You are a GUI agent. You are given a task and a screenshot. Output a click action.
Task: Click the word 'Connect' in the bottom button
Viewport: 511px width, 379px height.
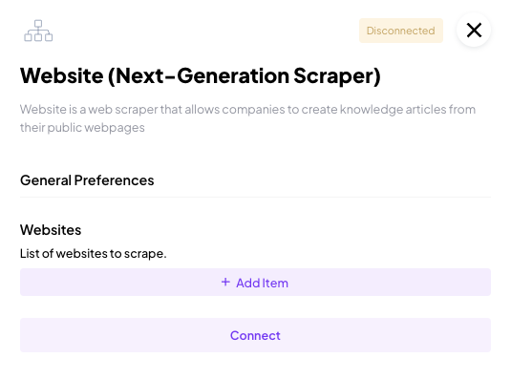click(255, 335)
